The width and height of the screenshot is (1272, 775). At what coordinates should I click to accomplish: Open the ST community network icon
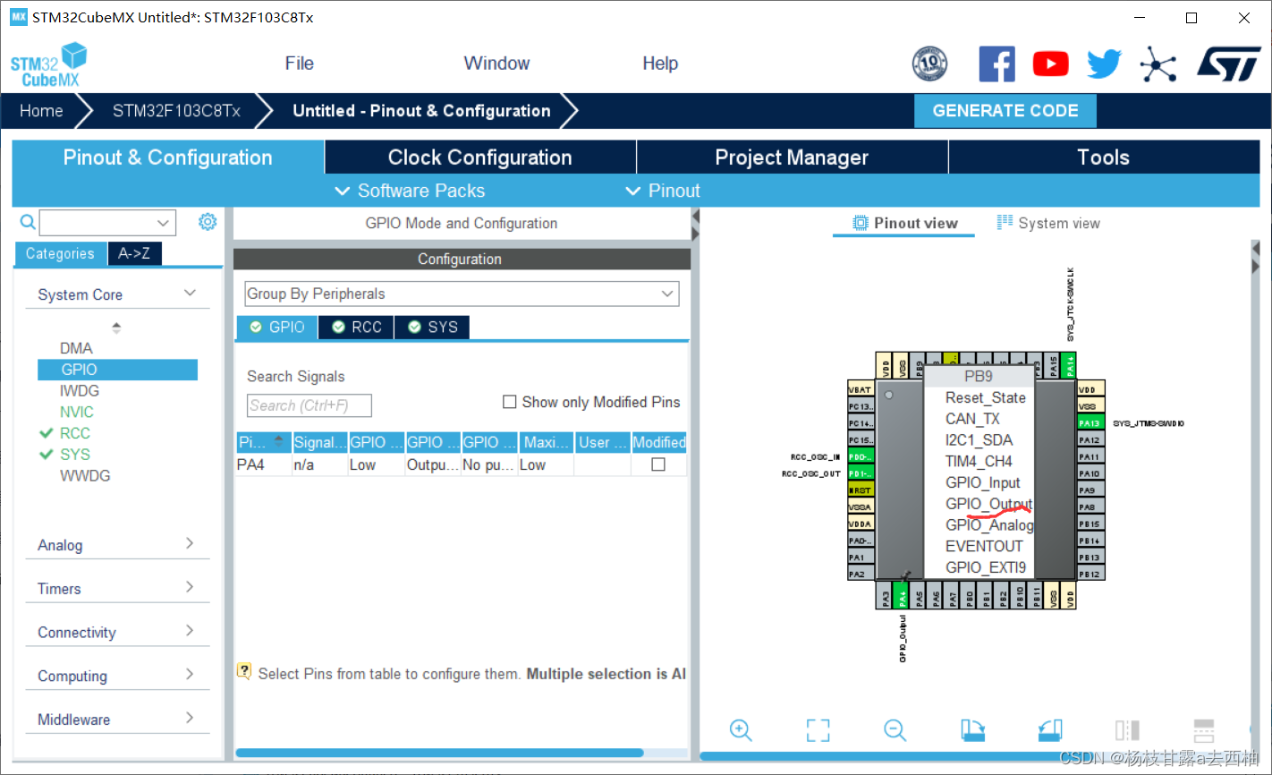[1158, 64]
